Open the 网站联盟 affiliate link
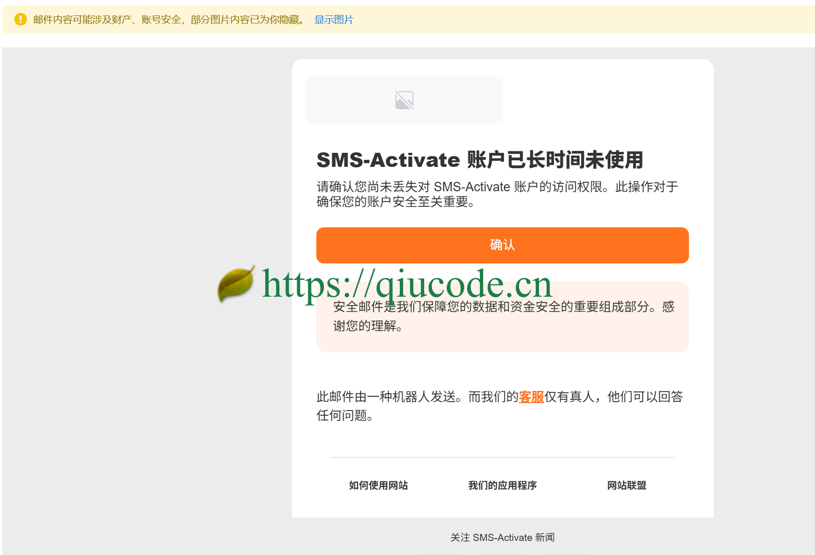 click(626, 486)
